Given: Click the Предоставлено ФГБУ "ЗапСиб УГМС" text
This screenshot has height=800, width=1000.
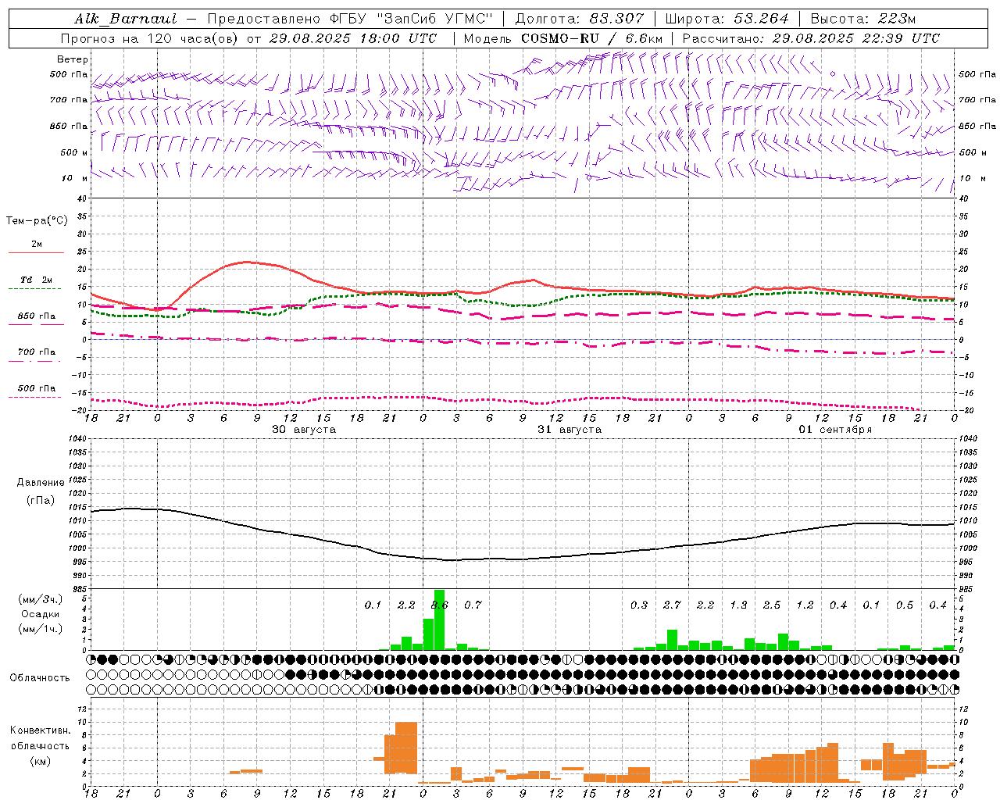Looking at the screenshot, I should pos(350,19).
